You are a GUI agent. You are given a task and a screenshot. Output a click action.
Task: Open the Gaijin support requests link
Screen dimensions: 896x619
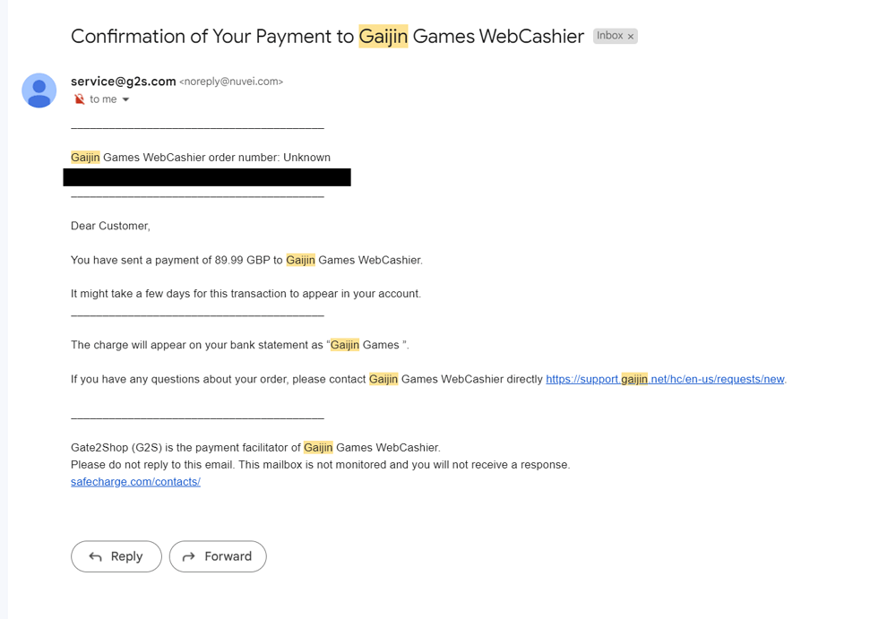coord(665,379)
